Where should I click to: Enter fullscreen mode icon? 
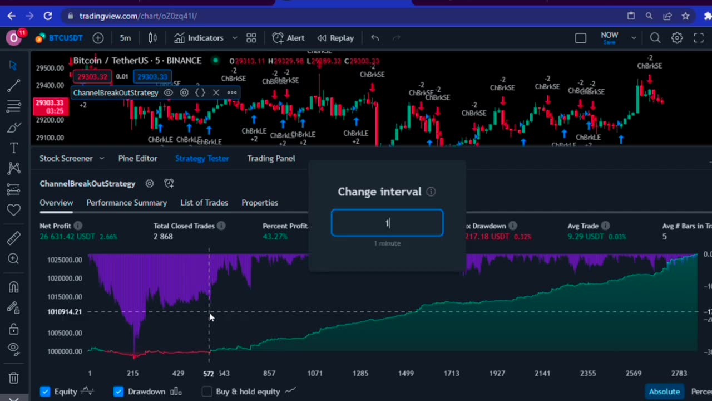point(699,38)
